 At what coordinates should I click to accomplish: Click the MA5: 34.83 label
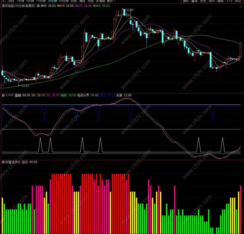click(x=48, y=6)
